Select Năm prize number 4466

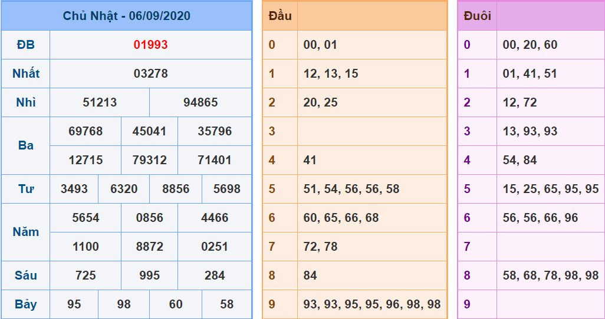click(215, 218)
